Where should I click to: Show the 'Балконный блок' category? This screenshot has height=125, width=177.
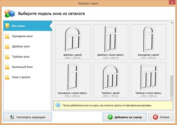22,67
